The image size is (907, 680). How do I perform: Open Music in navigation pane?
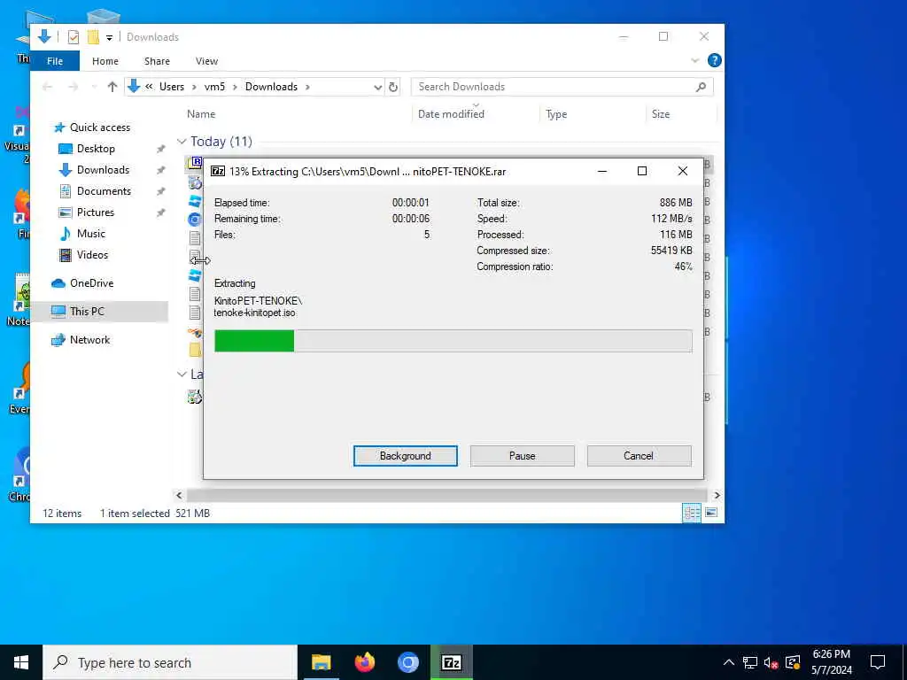coord(91,234)
